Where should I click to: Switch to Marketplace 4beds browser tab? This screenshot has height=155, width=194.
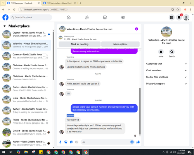[59, 3]
